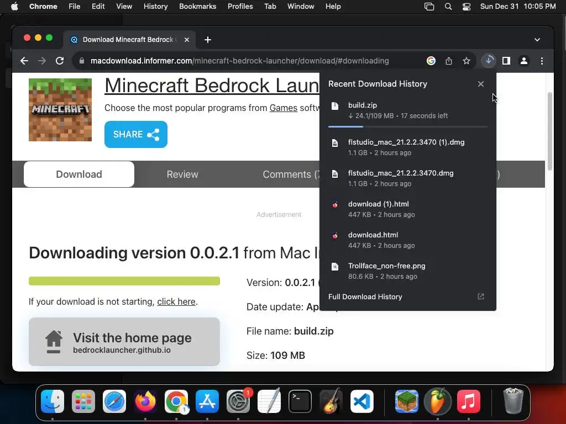Open the Apple menu
This screenshot has width=566, height=424.
[x=14, y=7]
